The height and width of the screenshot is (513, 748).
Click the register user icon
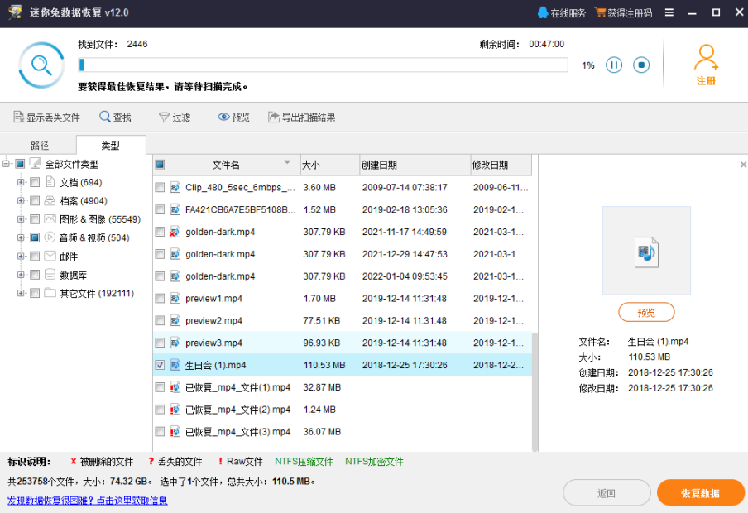(x=706, y=57)
